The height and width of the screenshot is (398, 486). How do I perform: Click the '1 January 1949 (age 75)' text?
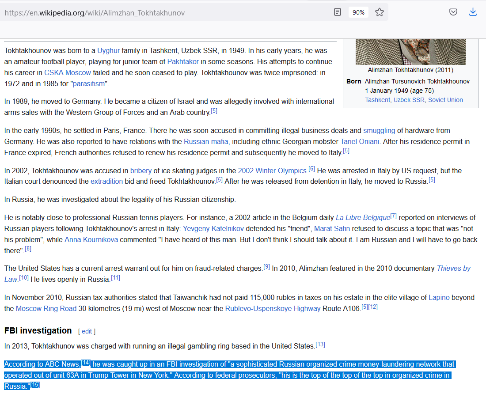point(399,91)
